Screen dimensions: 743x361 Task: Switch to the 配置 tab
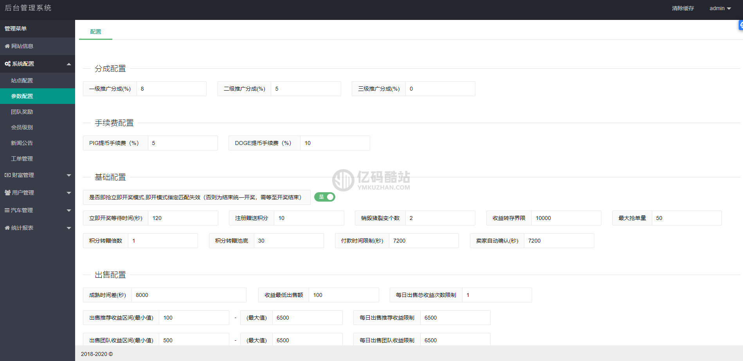pyautogui.click(x=95, y=32)
